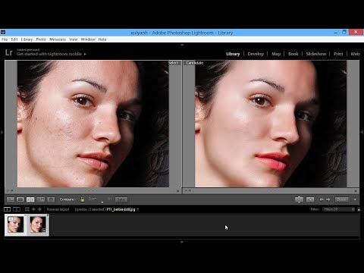The height and width of the screenshot is (273, 364).
Task: Click Previous Import source label
Action: click(58, 209)
